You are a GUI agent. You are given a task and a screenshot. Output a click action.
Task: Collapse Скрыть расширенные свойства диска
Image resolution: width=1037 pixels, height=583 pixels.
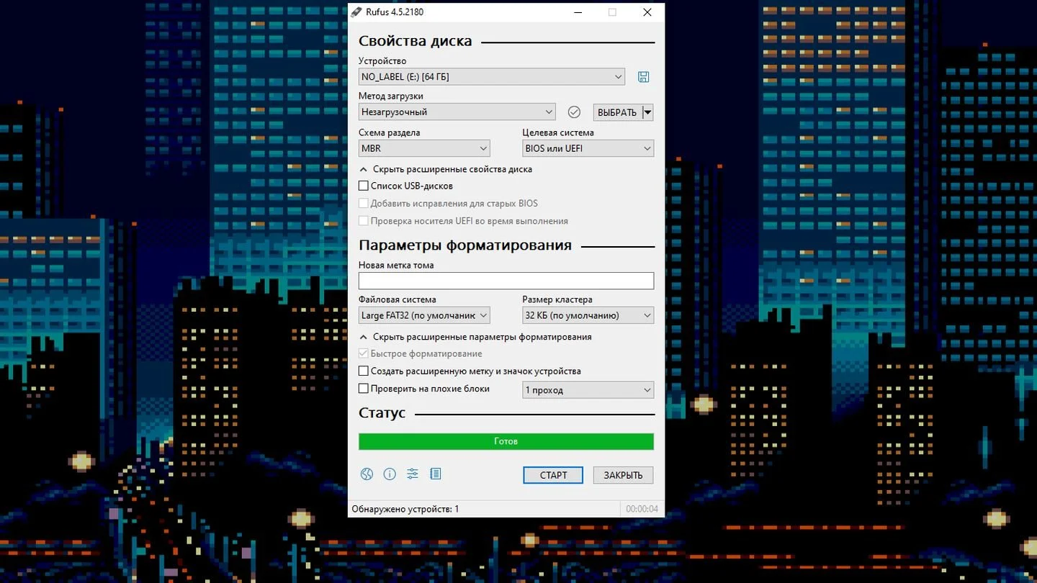(x=446, y=169)
